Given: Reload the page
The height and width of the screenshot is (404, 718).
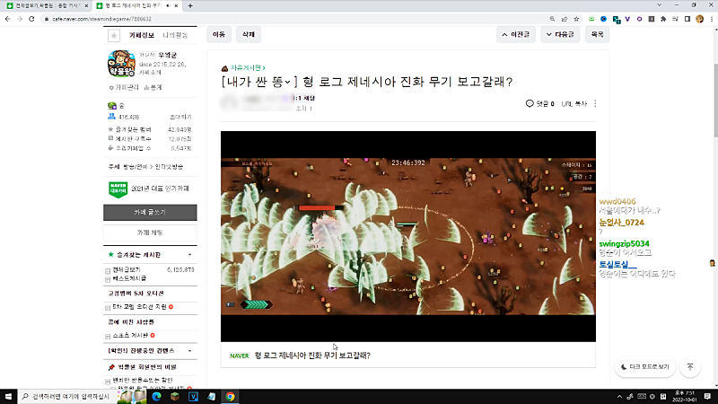Looking at the screenshot, I should pos(31,19).
